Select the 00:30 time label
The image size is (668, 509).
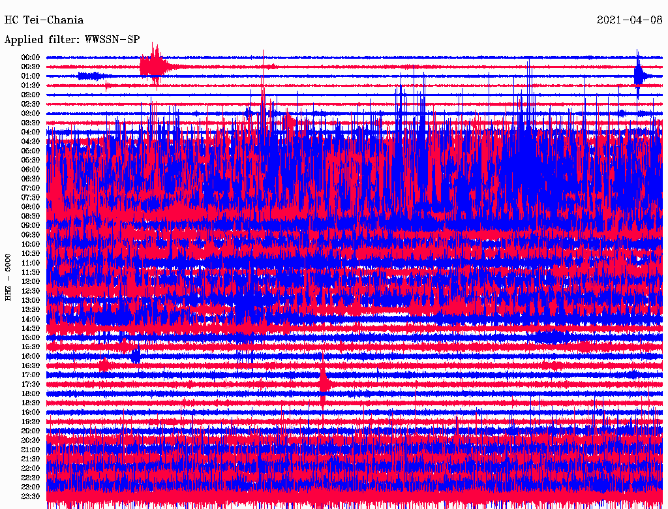(31, 67)
